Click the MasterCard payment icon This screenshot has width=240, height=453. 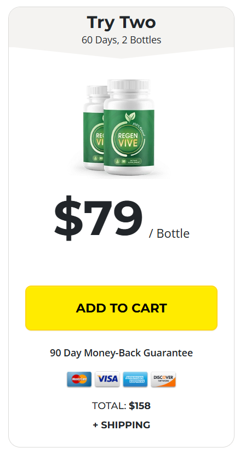[x=79, y=379]
